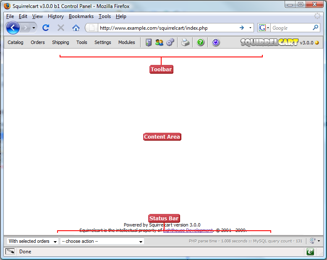Expand the tools dropdown in the bottom right corner
Image resolution: width=327 pixels, height=260 pixels.
click(x=315, y=241)
